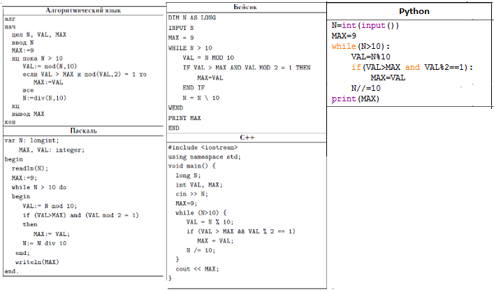494x292 pixels.
Task: Click 'MAX=VAL' in the Бейсик block
Action: click(x=210, y=78)
